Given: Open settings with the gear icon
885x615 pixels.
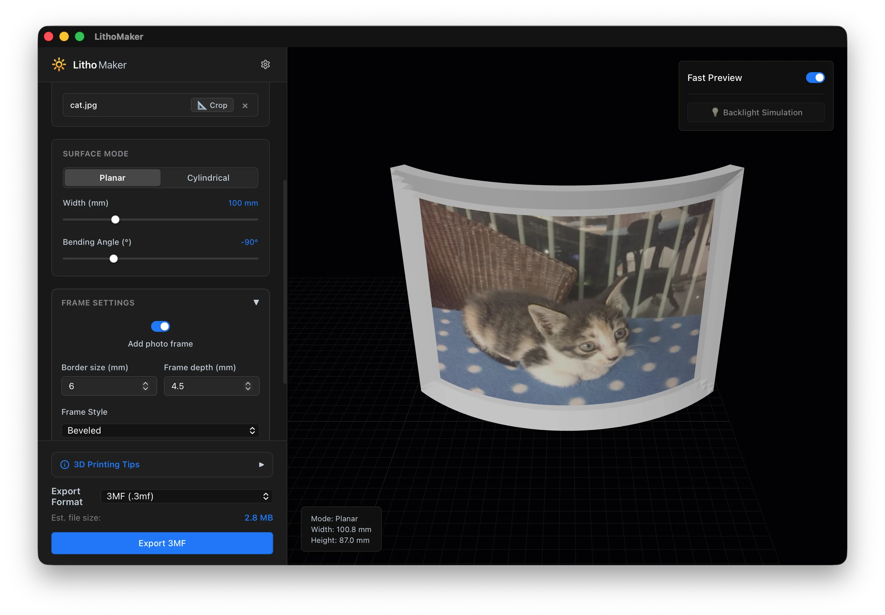Looking at the screenshot, I should tap(265, 64).
